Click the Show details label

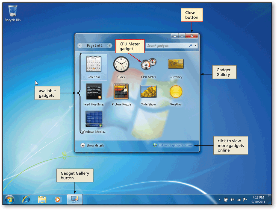click(95, 145)
